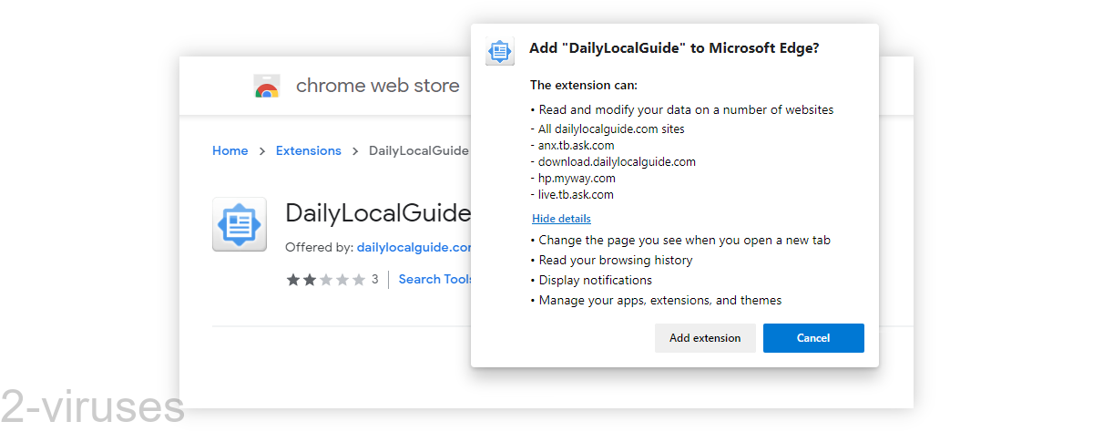
Task: Click 'Display notifications' permission
Action: point(591,281)
